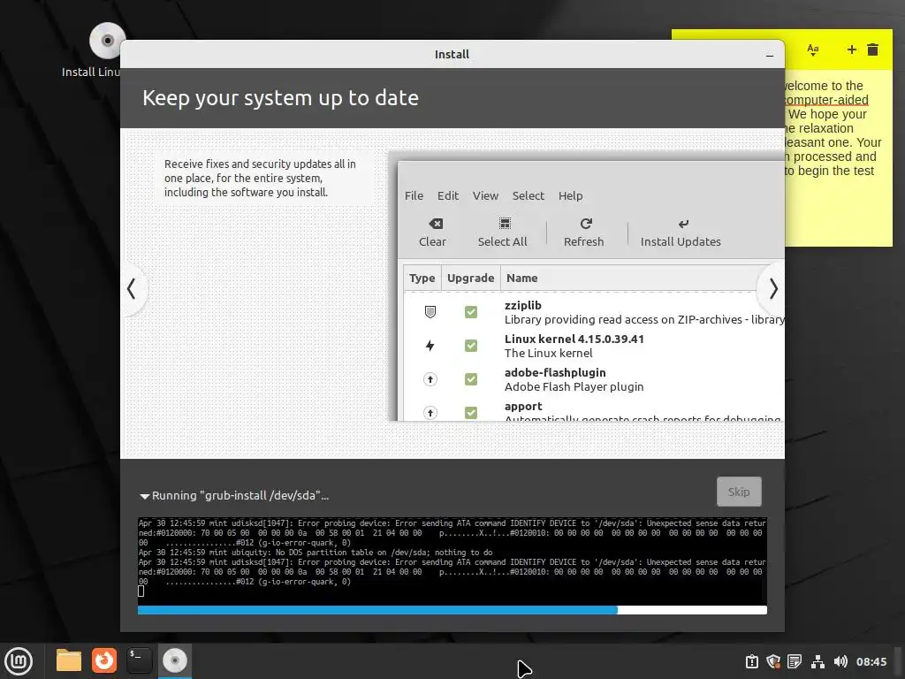Click the adobe-flashplugin update arrow icon
This screenshot has height=679, width=905.
coord(430,379)
